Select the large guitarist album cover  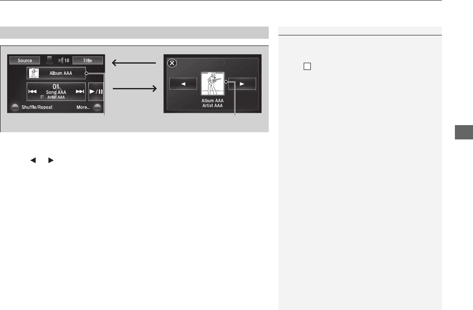[213, 83]
